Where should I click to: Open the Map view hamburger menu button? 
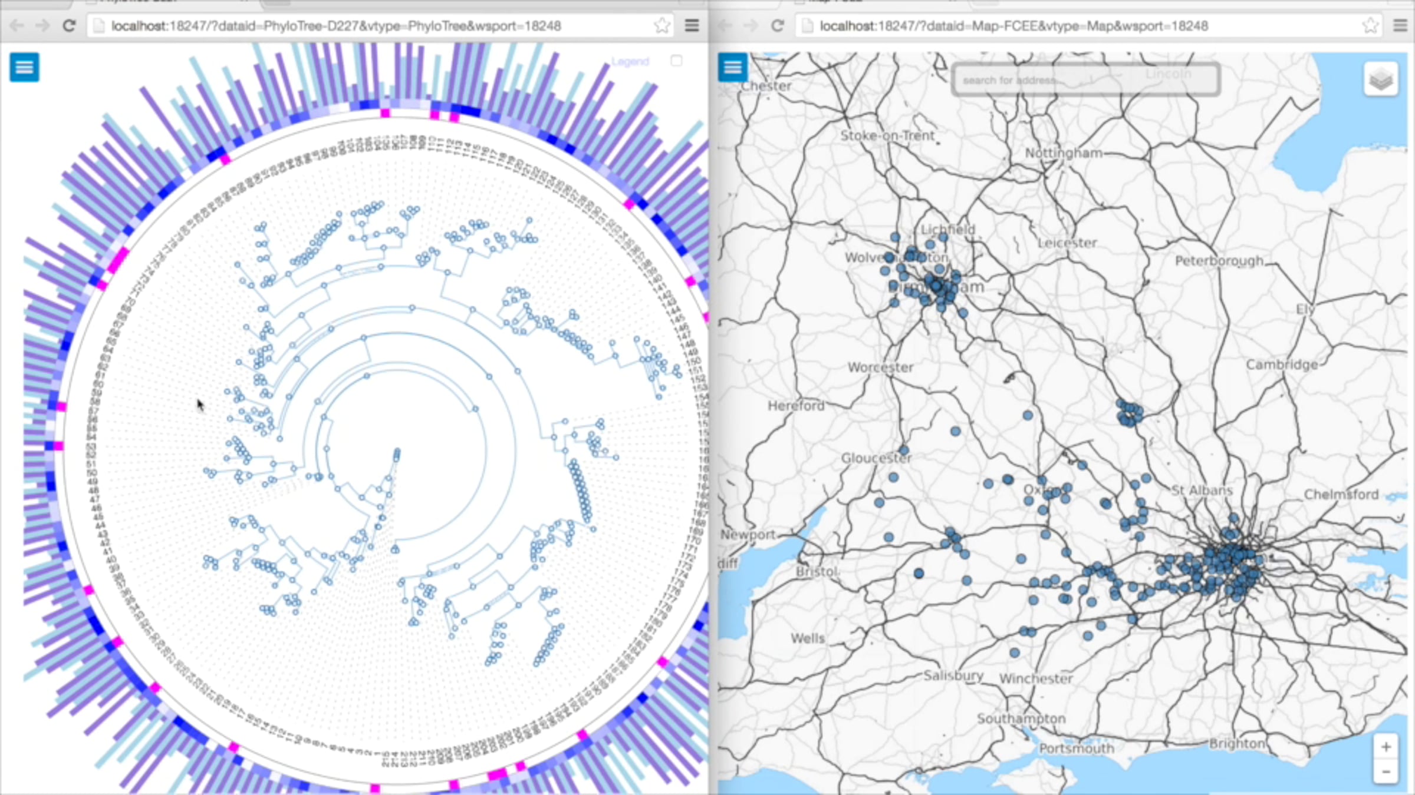(x=733, y=67)
